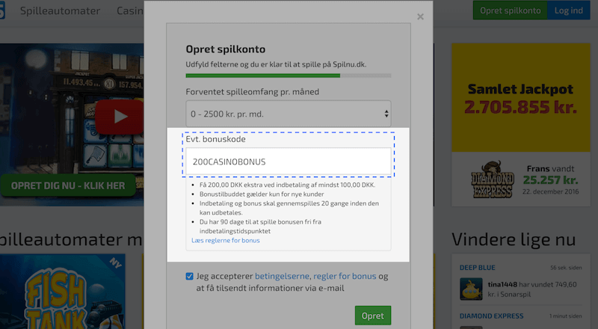Close the Opret spilkonto dialog
Image resolution: width=598 pixels, height=329 pixels.
[x=420, y=16]
